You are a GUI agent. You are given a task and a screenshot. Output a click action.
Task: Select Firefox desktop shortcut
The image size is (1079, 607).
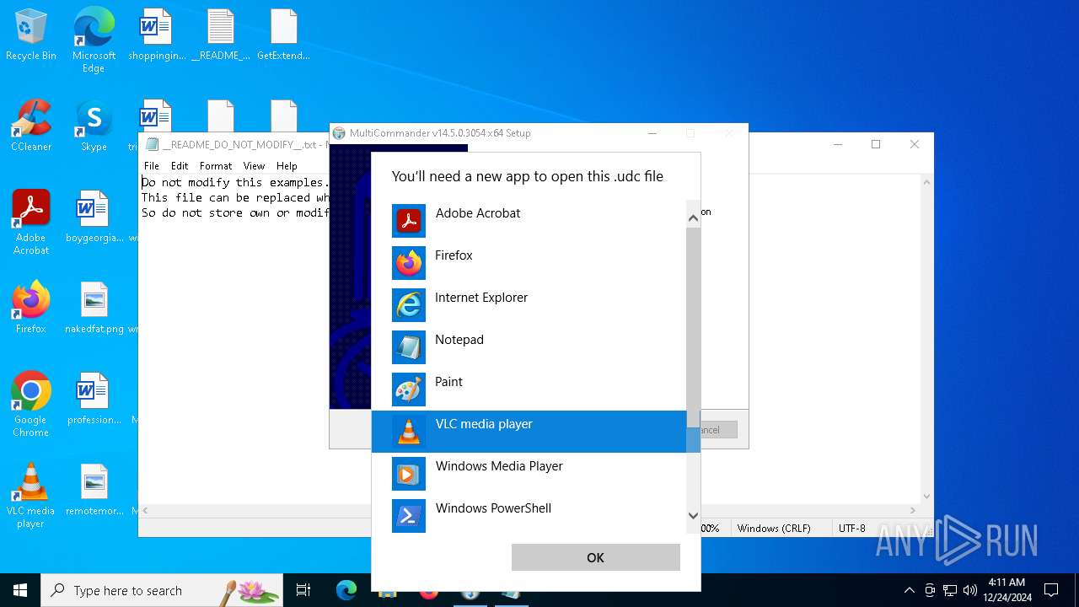(31, 309)
